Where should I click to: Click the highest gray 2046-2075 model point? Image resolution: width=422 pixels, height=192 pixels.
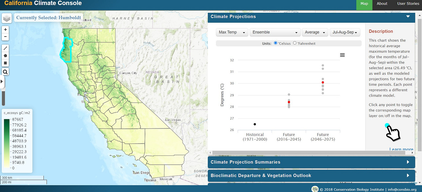(323, 66)
